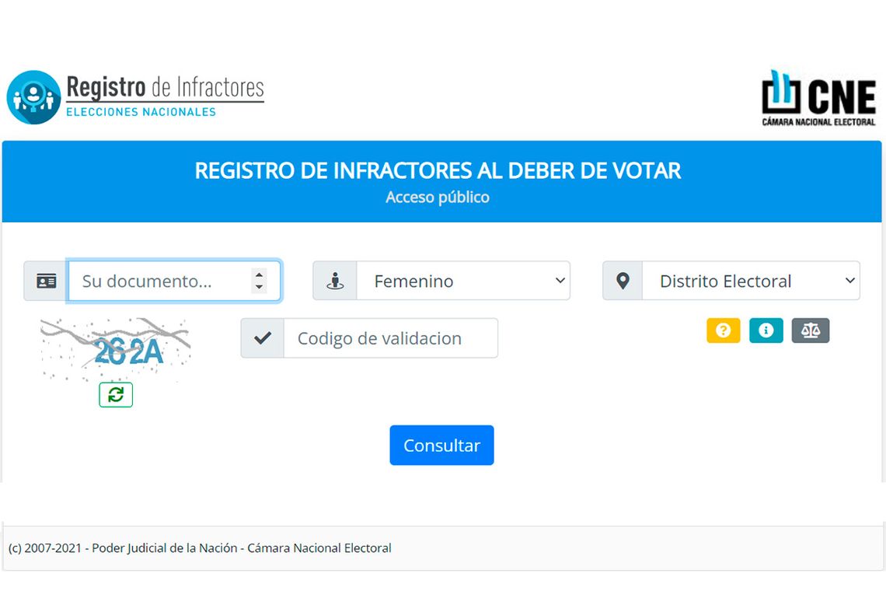Expand the Distrito Electoral dropdown
This screenshot has height=591, width=886.
pos(751,281)
